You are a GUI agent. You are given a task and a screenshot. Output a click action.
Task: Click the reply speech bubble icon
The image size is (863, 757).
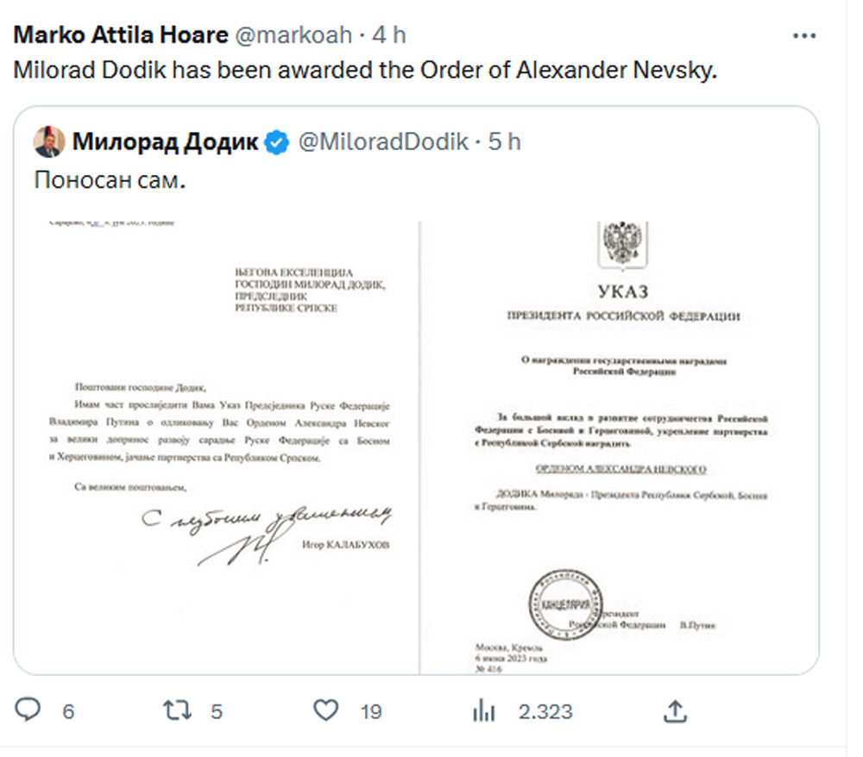coord(28,710)
